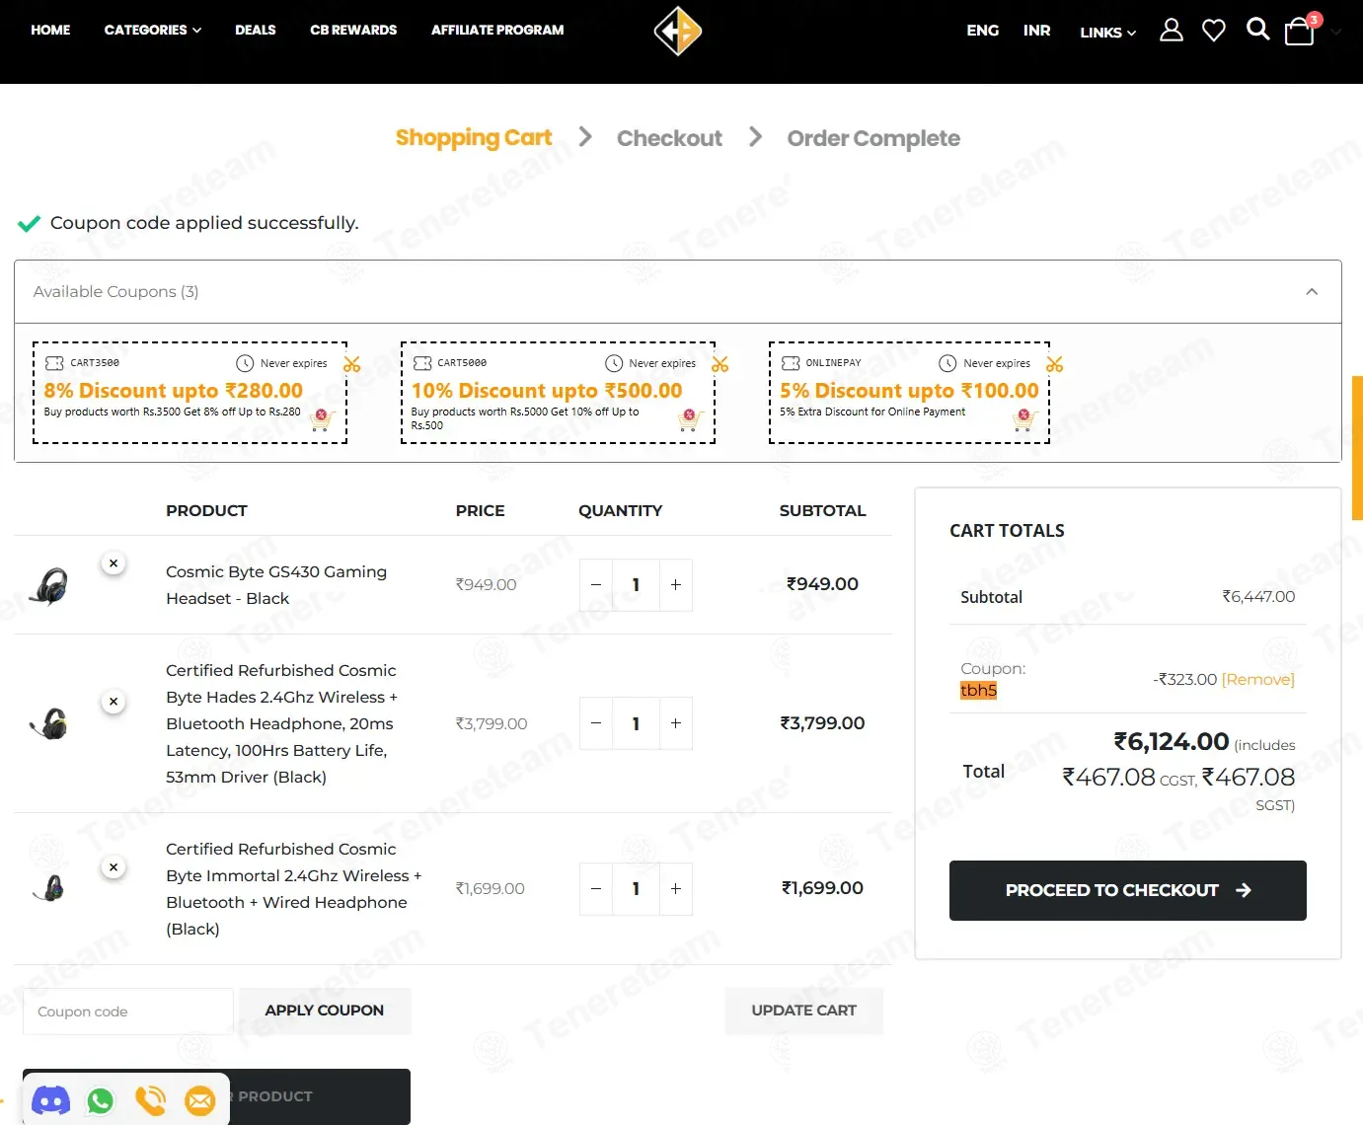
Task: Go to the Home page
Action: click(50, 30)
